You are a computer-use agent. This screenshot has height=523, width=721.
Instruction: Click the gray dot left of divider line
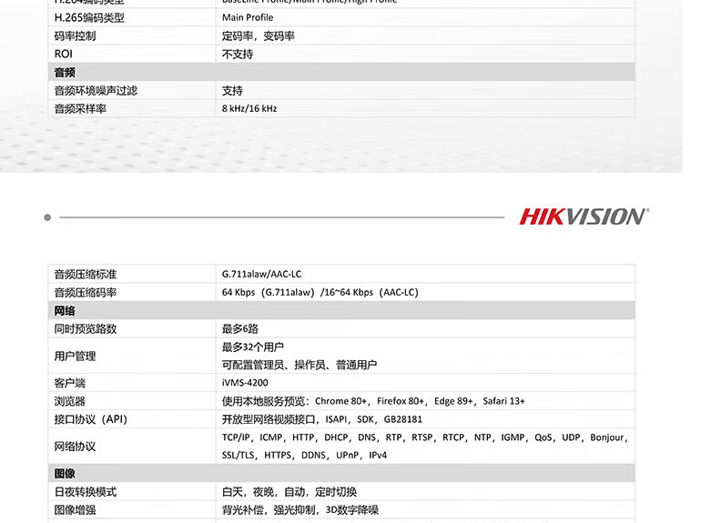(47, 217)
